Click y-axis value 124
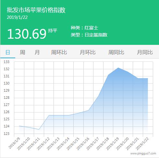Screen dimensions: 159x158 (6, 126)
